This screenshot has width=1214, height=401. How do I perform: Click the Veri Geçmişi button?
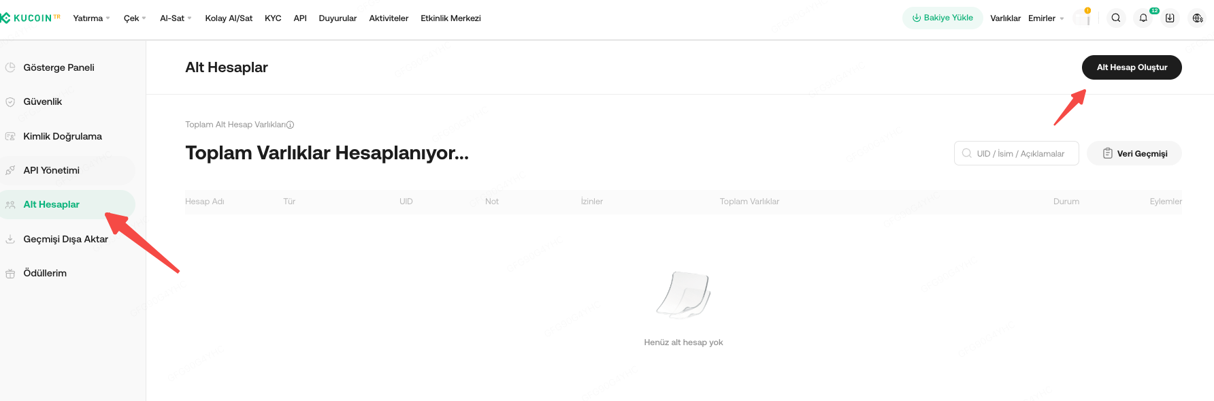click(x=1134, y=153)
